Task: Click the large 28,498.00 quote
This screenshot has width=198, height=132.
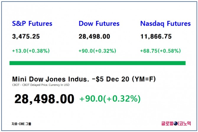Action: [44, 99]
